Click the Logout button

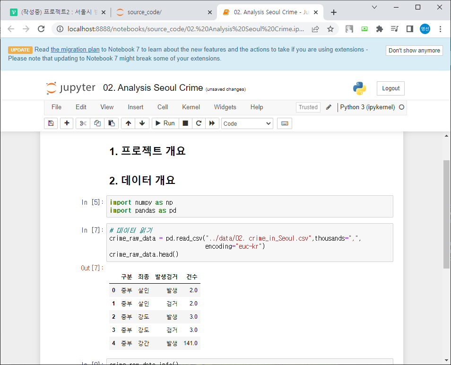click(390, 88)
